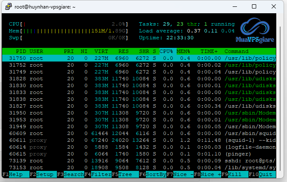
Task: Sort by the CPU% column header
Action: [x=166, y=51]
